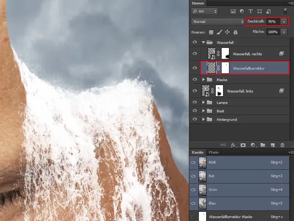Click the Fläche value field
The height and width of the screenshot is (221, 294).
pos(273,32)
